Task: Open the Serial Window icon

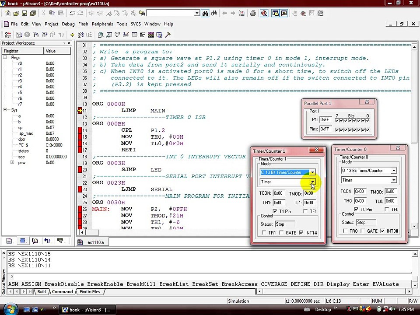Action: point(126,35)
